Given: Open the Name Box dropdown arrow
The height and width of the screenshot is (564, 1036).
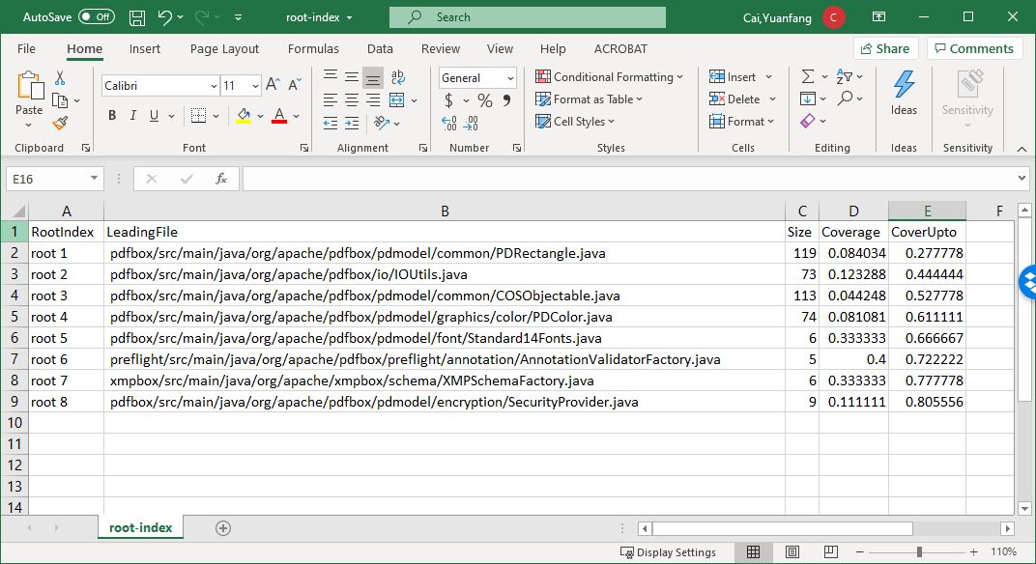Looking at the screenshot, I should pyautogui.click(x=94, y=179).
